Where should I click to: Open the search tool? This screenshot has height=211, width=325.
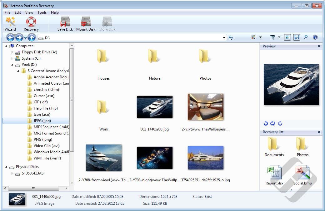click(x=306, y=37)
